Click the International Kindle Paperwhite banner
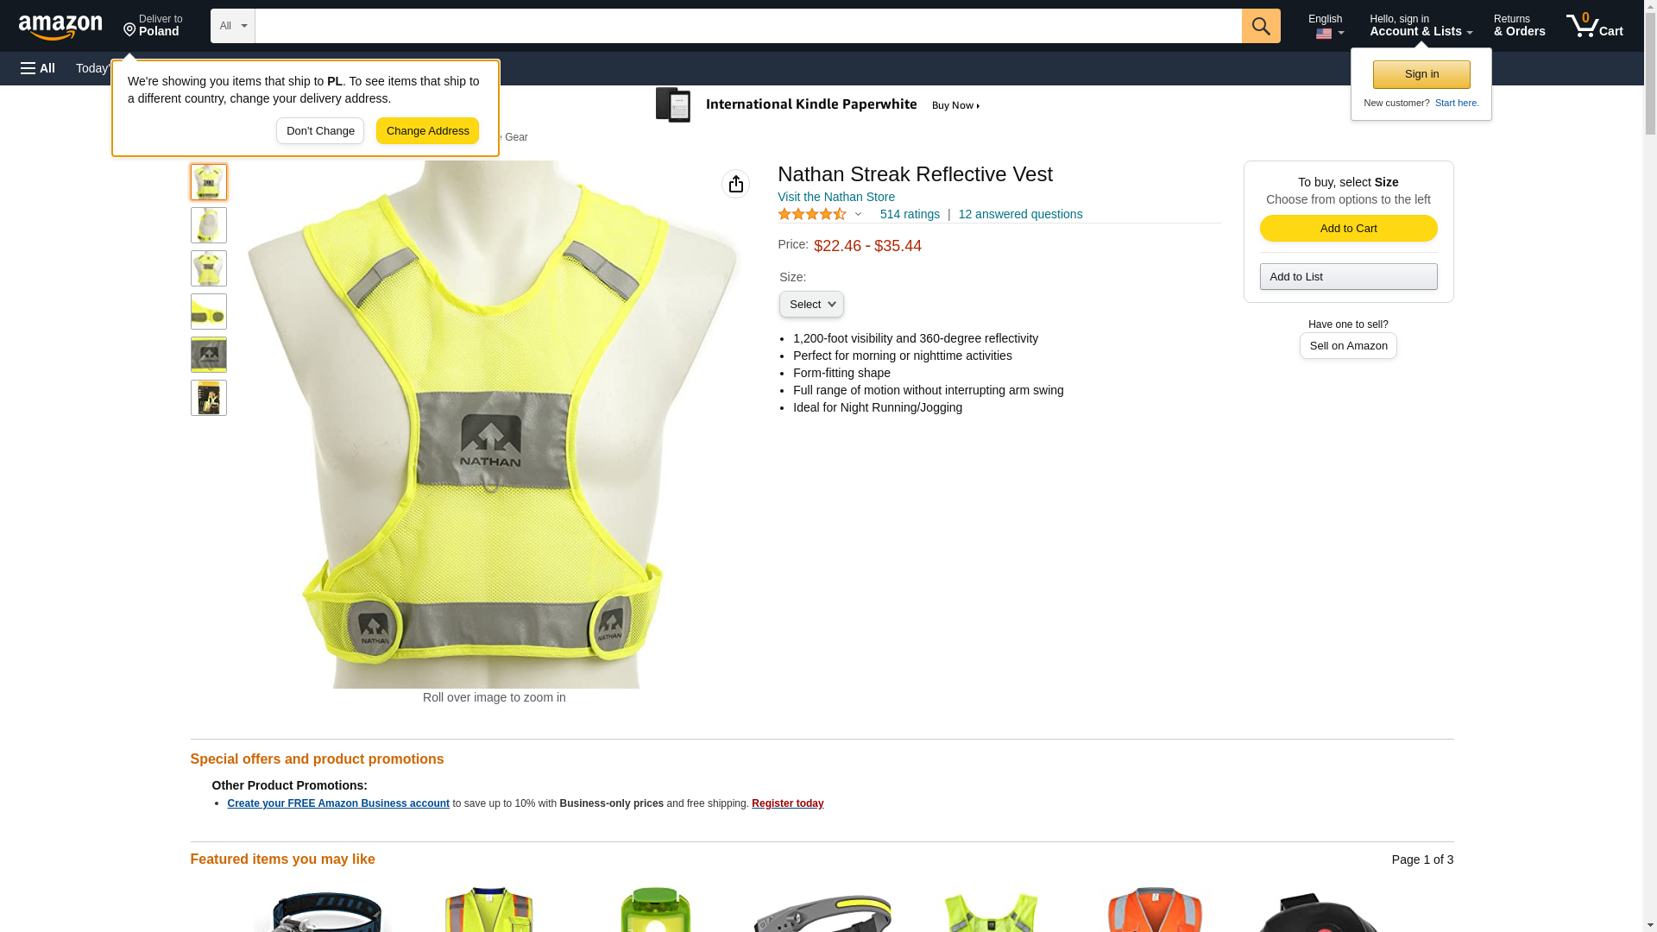The width and height of the screenshot is (1657, 932). click(818, 105)
